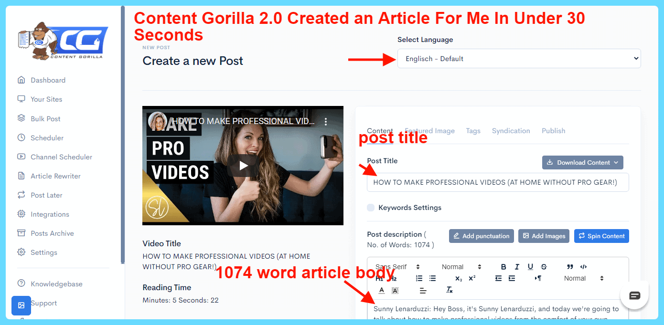Apply italic formatting in editor
The width and height of the screenshot is (664, 325).
[x=517, y=267]
